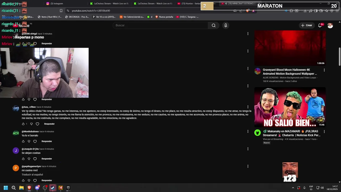Bookmark this page using the address bar icon
Screen dimensions: 341x192
point(61,11)
